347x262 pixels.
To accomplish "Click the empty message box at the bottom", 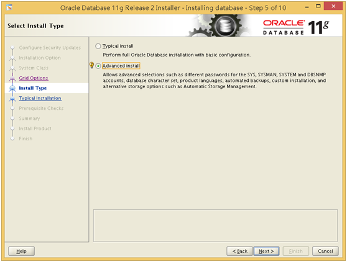I will (x=215, y=225).
